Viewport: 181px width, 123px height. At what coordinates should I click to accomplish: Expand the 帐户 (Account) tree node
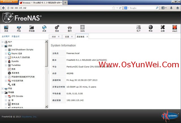click(x=3, y=42)
